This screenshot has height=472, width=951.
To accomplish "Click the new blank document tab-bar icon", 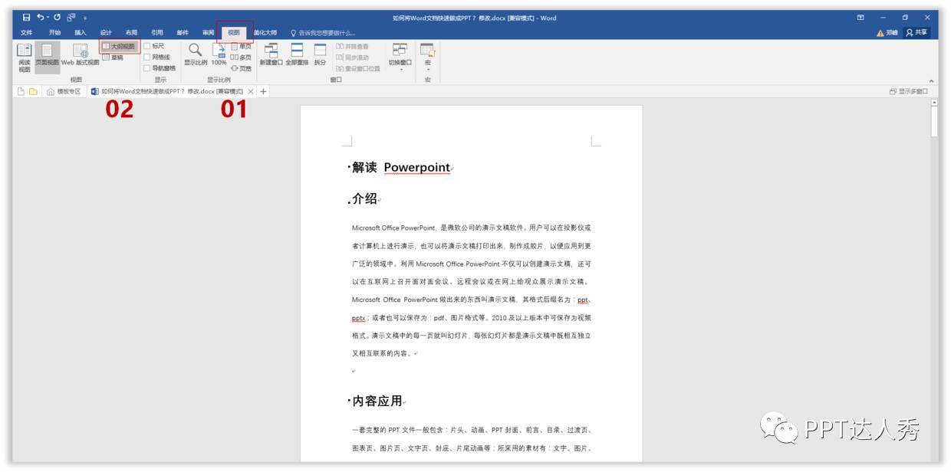I will [21, 91].
